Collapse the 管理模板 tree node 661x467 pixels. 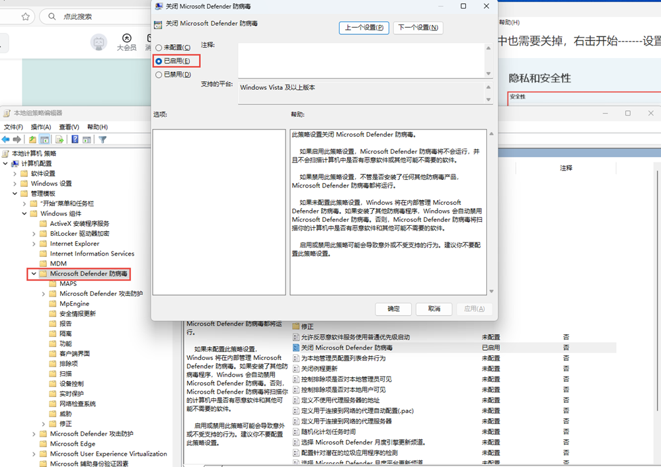[x=15, y=194]
